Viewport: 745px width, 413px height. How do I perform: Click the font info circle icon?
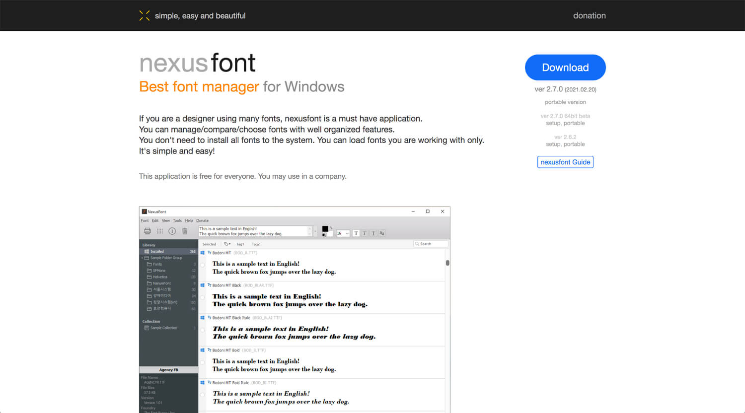[172, 231]
